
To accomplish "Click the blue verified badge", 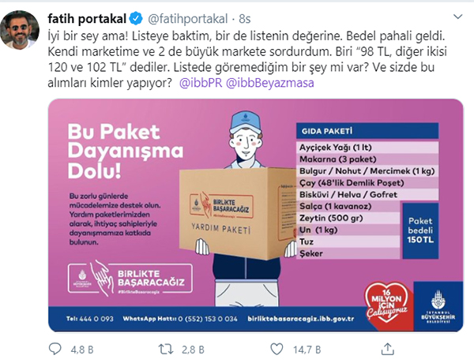I will coord(136,19).
